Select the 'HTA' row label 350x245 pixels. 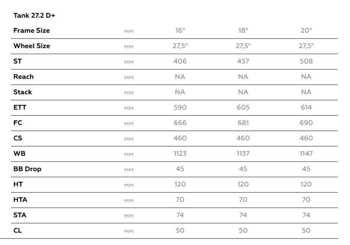(x=20, y=200)
